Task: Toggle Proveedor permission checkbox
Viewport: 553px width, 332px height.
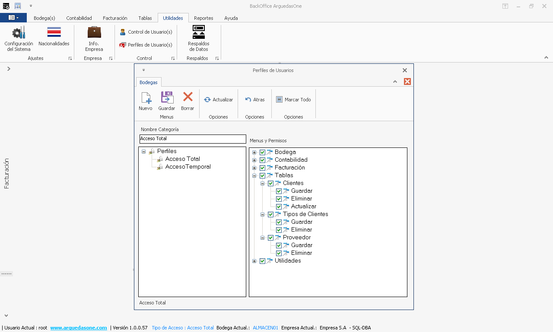Action: (x=270, y=238)
